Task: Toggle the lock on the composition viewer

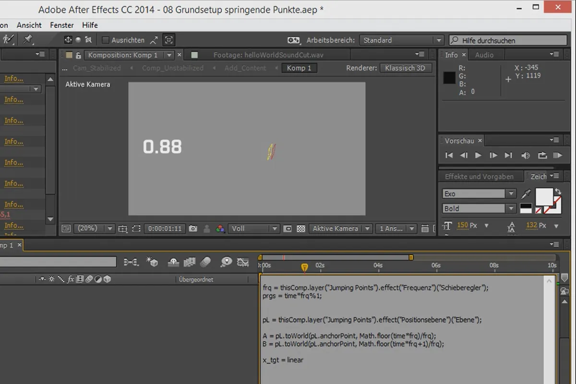Action: [79, 55]
